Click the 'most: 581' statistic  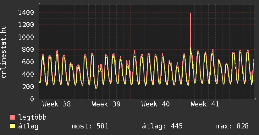click(90, 126)
